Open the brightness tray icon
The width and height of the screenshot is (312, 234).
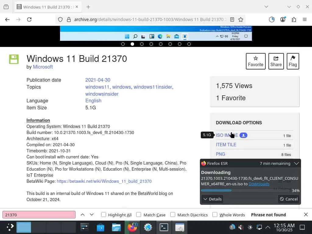point(250,227)
